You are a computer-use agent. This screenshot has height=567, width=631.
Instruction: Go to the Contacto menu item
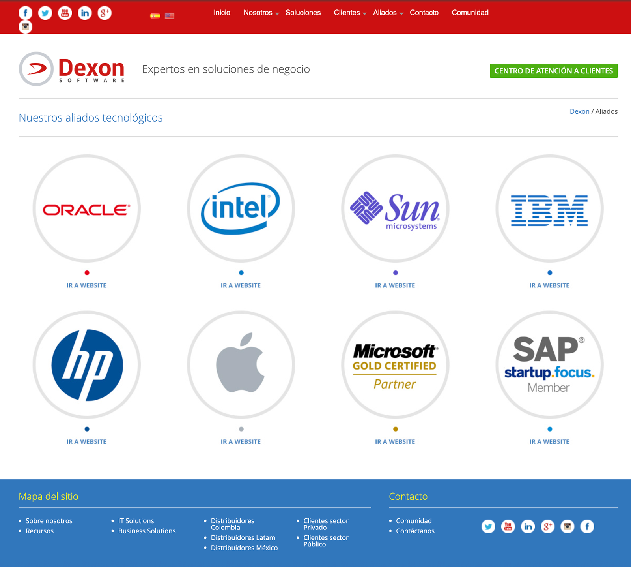pos(424,13)
